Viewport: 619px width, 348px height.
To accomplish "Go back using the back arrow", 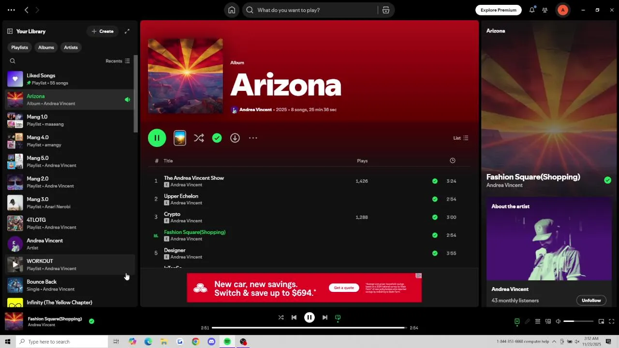I will click(27, 10).
